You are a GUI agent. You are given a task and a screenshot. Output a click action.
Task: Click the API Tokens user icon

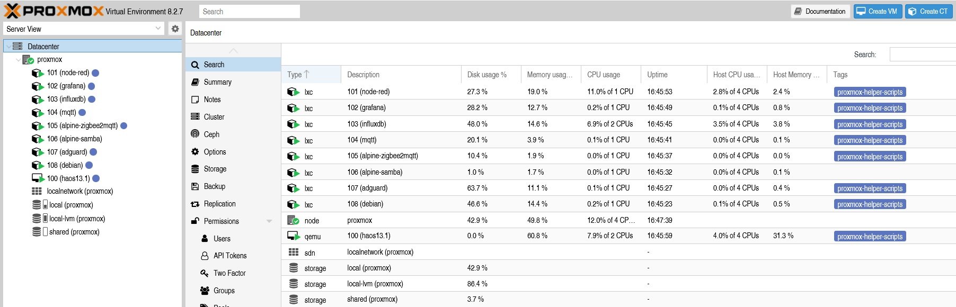coord(205,256)
